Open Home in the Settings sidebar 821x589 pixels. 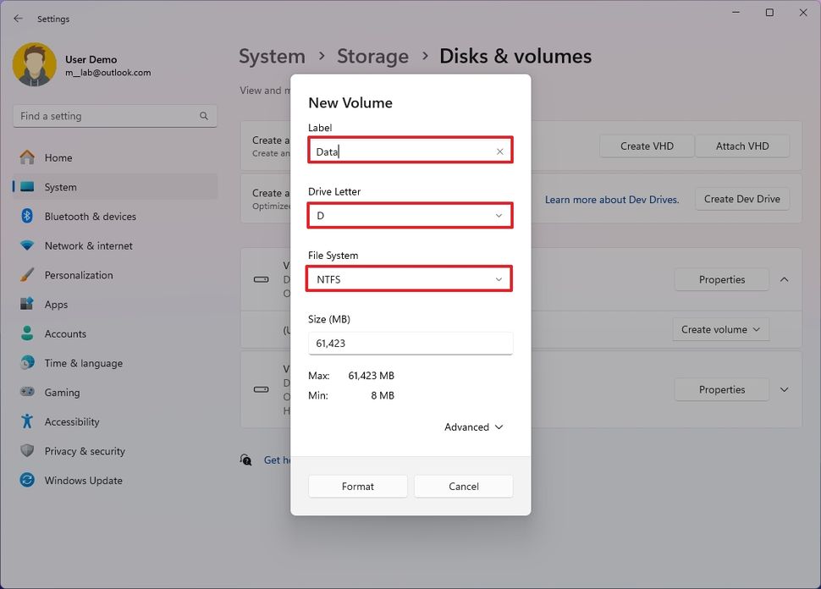pos(57,157)
